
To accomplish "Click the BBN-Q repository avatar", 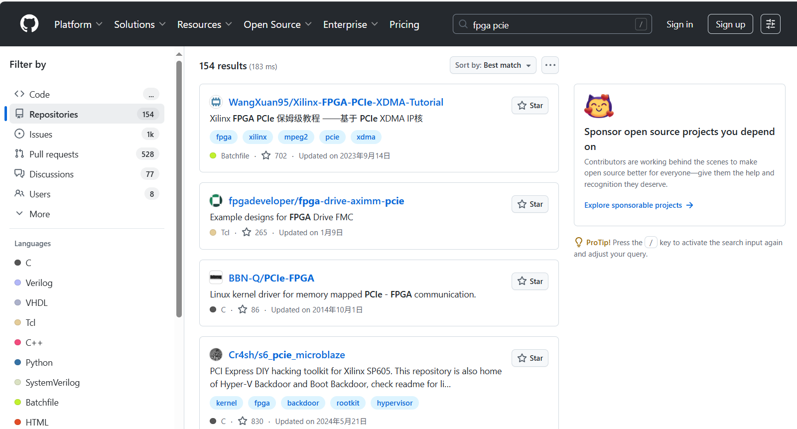I will point(216,278).
